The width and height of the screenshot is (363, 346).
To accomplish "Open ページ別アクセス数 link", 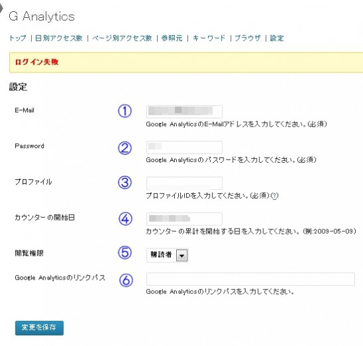I will [x=122, y=38].
